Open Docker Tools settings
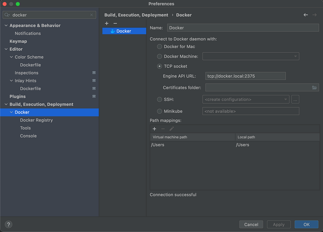 25,128
